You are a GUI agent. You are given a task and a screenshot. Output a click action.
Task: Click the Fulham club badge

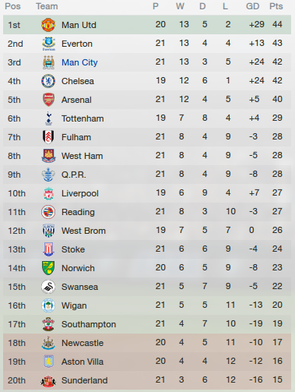click(x=48, y=137)
